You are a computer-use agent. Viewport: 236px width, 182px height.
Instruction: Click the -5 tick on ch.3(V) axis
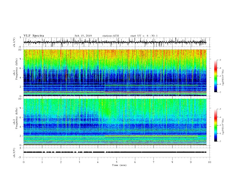[20, 157]
